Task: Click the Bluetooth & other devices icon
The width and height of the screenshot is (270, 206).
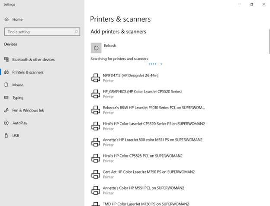Action: (6, 59)
